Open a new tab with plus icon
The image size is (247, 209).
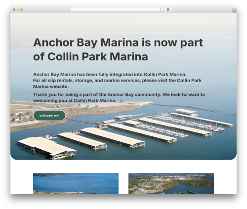(x=234, y=11)
